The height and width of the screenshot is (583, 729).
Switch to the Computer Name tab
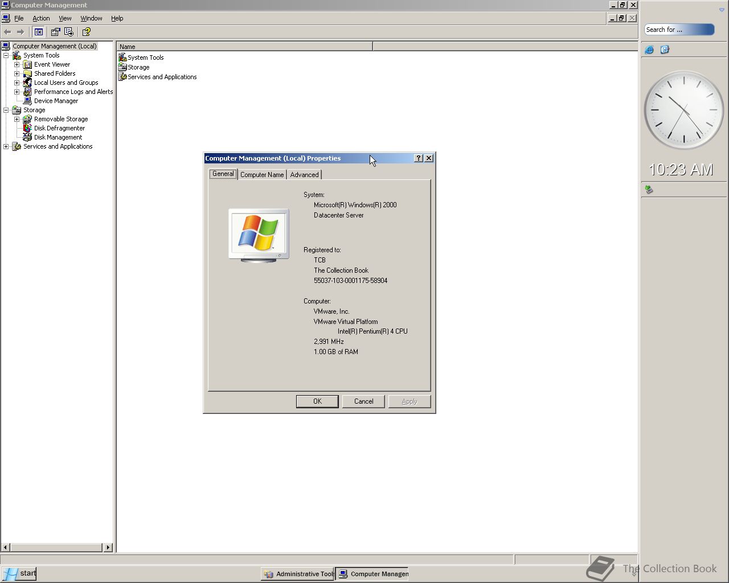pos(262,175)
